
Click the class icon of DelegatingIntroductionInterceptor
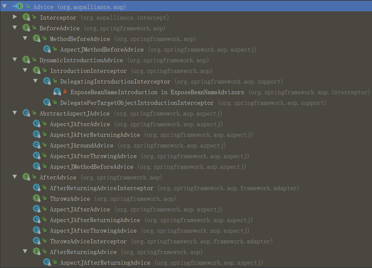pos(47,81)
